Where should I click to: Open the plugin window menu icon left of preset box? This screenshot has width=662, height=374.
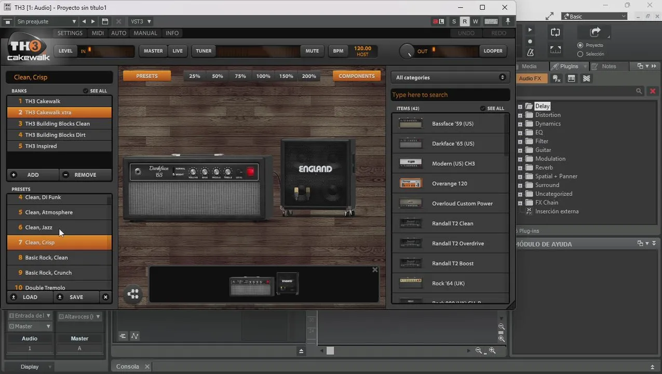pos(7,21)
